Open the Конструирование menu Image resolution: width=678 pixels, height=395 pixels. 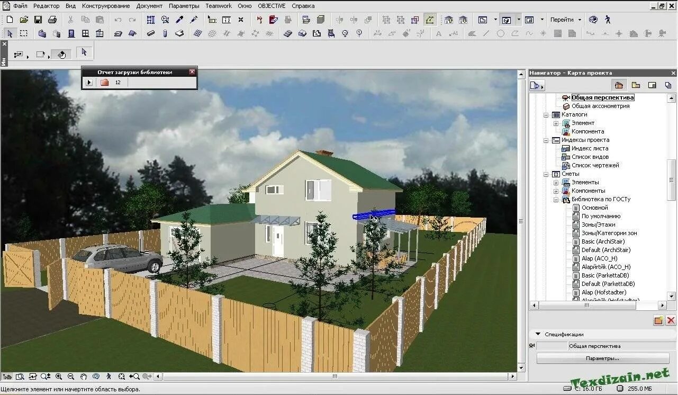(x=106, y=6)
